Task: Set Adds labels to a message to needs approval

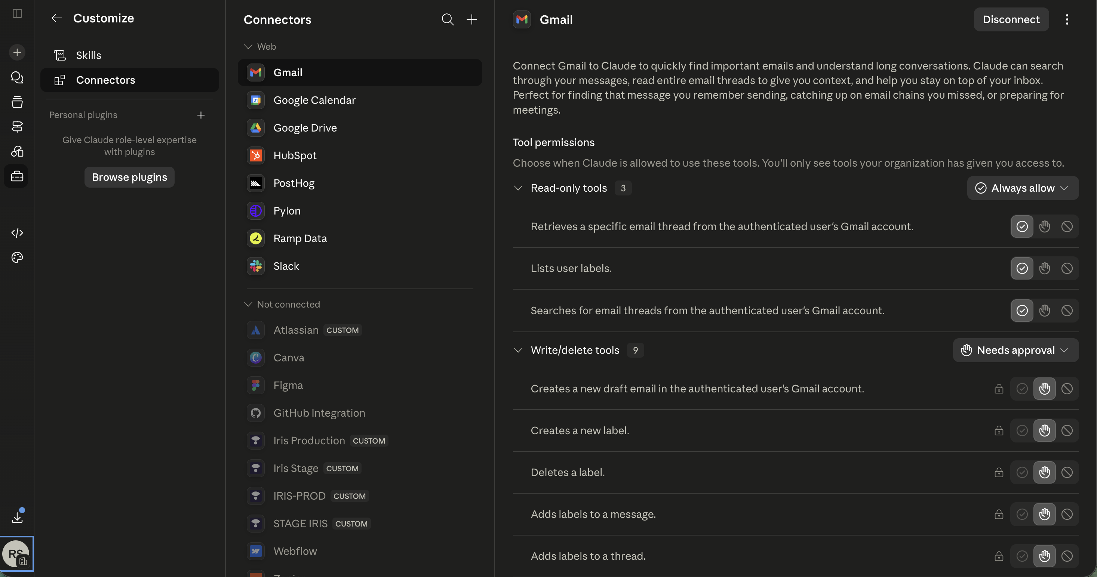Action: (1045, 515)
